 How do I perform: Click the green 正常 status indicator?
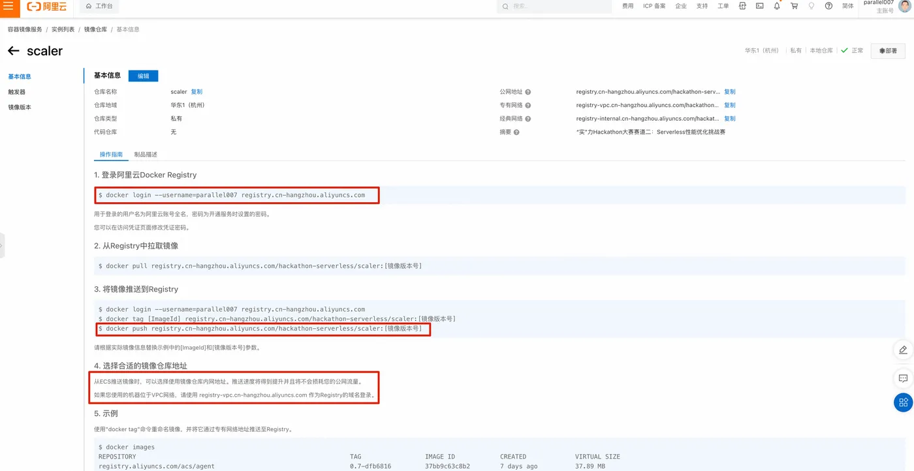[x=852, y=50]
